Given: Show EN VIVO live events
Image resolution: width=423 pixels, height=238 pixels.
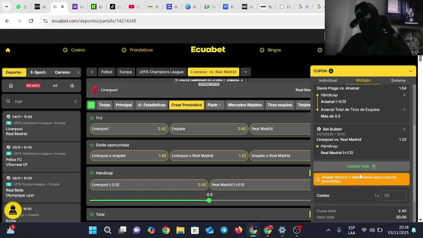Looking at the screenshot, I should (33, 86).
